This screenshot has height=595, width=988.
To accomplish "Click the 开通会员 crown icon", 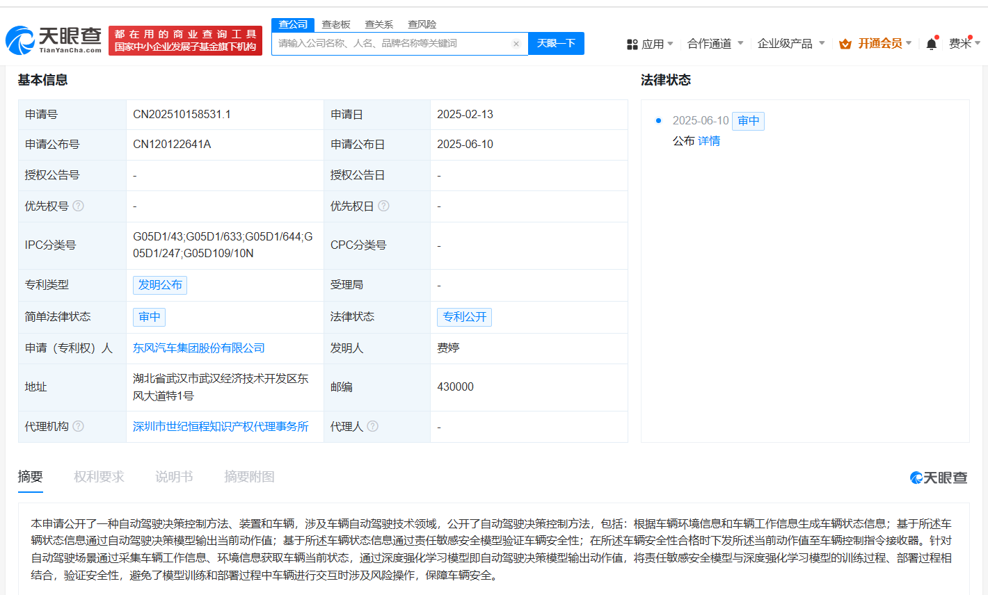I will (845, 44).
